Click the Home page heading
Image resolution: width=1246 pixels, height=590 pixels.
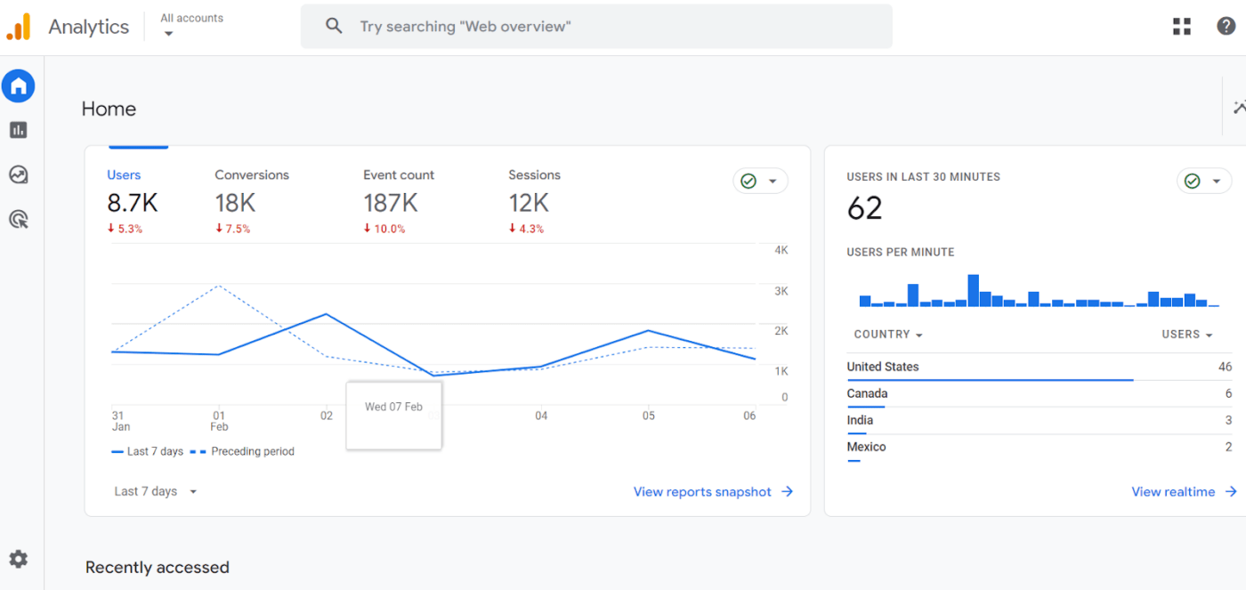tap(109, 109)
